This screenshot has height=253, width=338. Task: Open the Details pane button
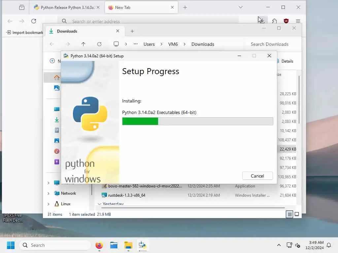[285, 61]
